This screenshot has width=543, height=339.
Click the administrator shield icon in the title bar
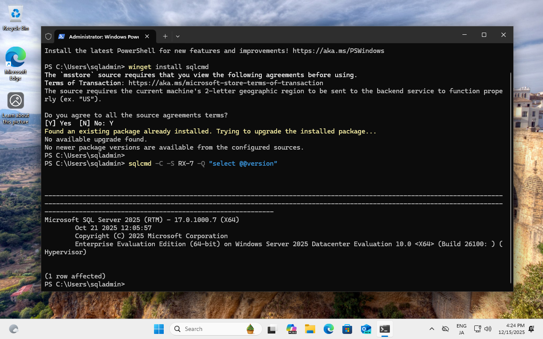click(x=48, y=36)
